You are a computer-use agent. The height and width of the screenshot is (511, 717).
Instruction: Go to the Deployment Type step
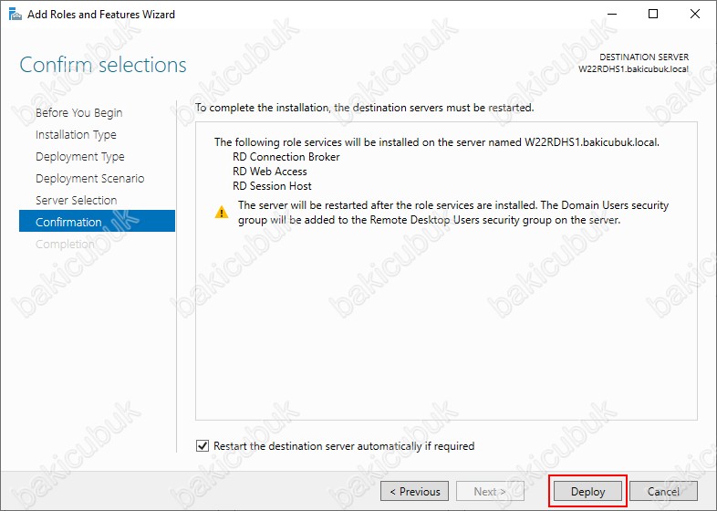click(x=80, y=156)
